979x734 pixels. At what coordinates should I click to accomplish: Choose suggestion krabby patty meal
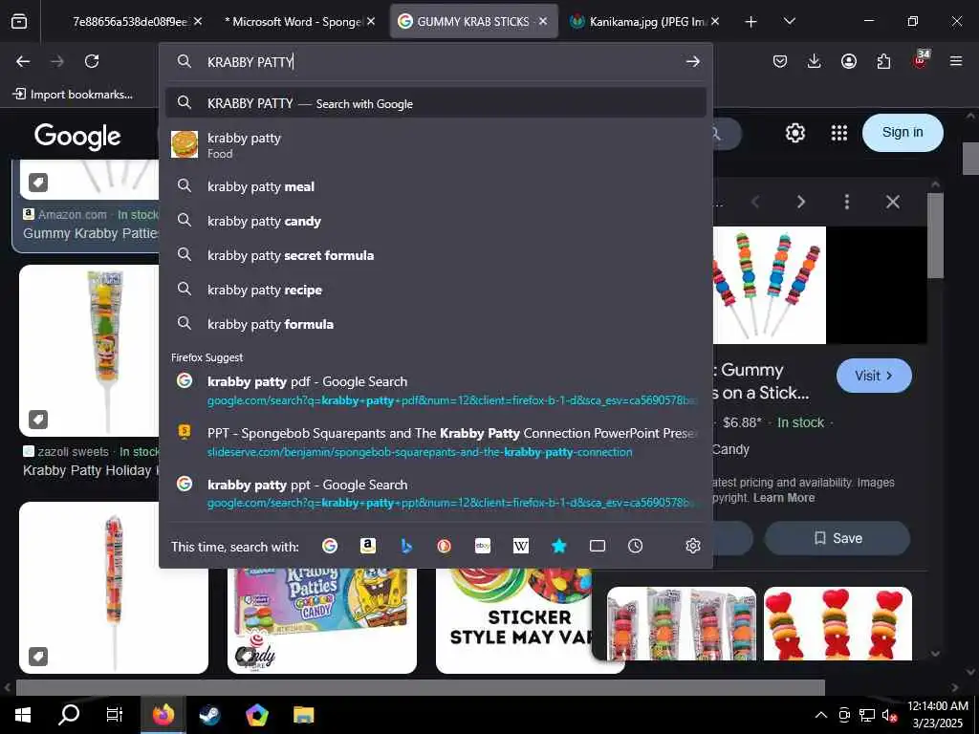click(436, 186)
